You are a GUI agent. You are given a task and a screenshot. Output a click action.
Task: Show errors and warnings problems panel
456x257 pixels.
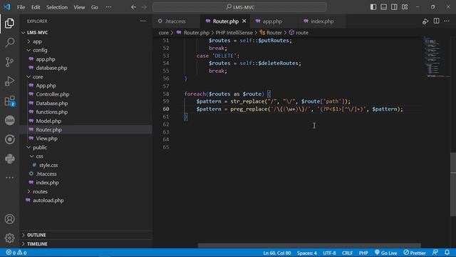(16, 253)
